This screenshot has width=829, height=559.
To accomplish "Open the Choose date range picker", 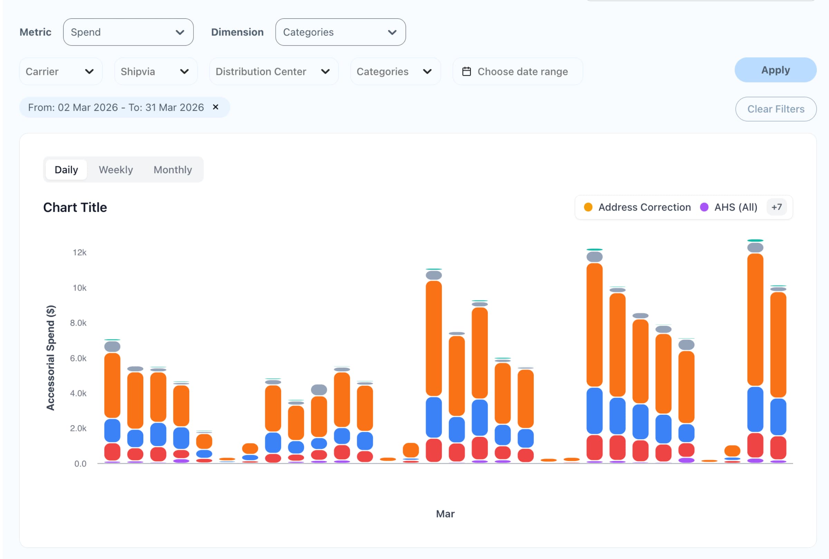I will [x=517, y=72].
